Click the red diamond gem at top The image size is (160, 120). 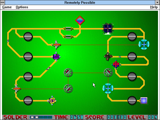[80, 20]
